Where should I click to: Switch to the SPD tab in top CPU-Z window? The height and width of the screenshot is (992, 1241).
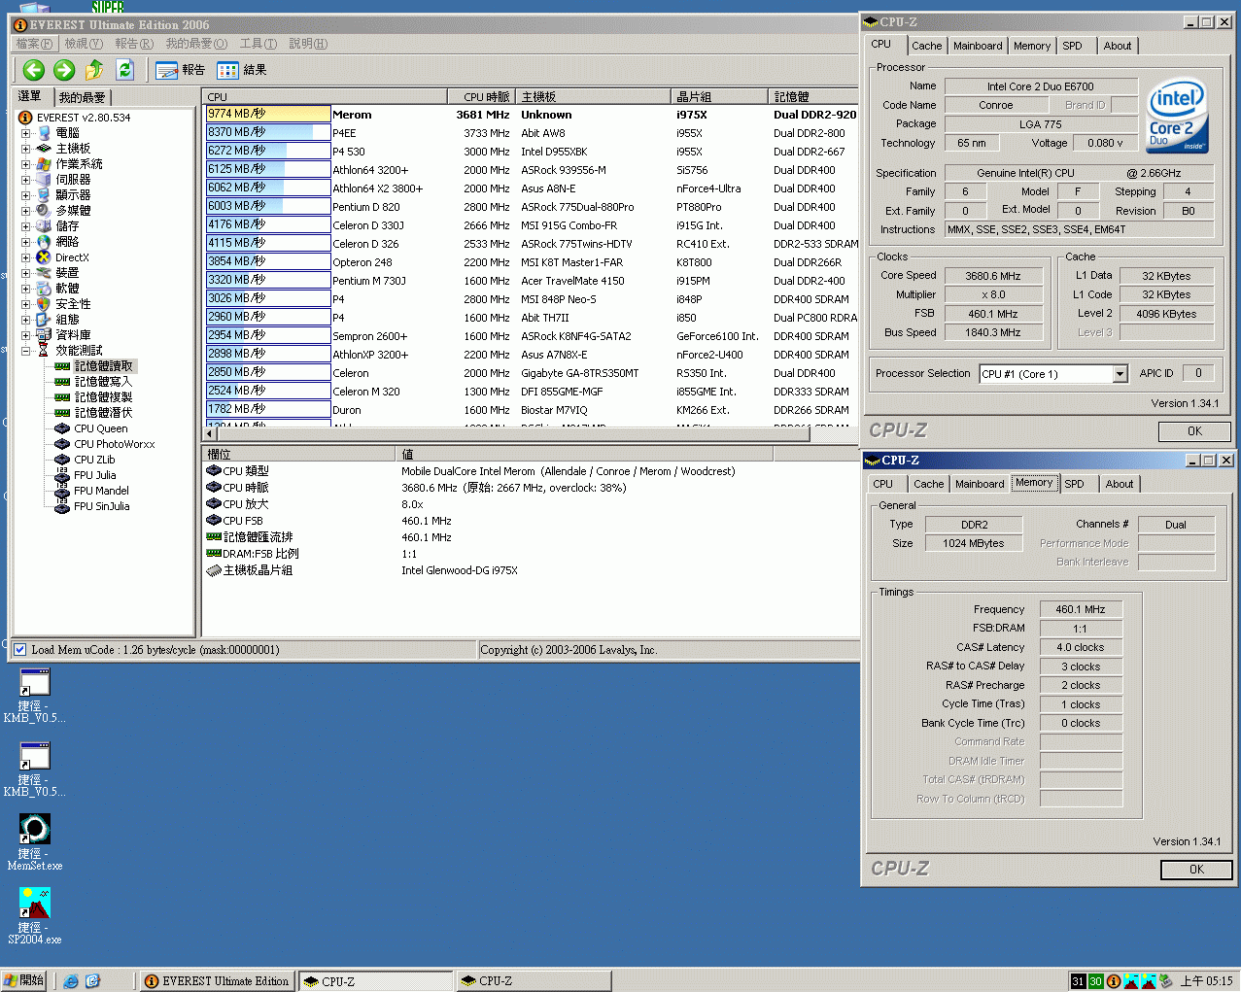(1072, 46)
